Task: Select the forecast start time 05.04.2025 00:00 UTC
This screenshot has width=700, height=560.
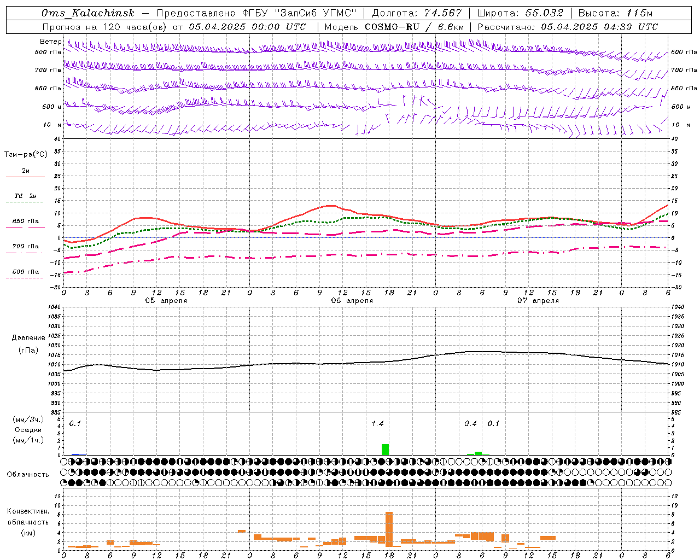Action: tap(247, 27)
